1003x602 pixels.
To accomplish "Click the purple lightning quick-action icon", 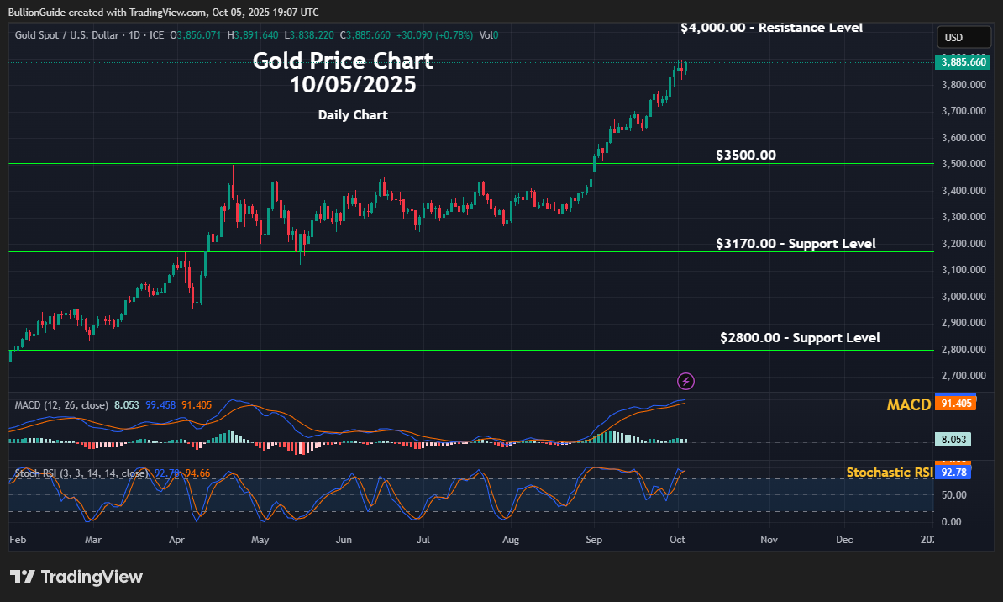I will (x=685, y=382).
